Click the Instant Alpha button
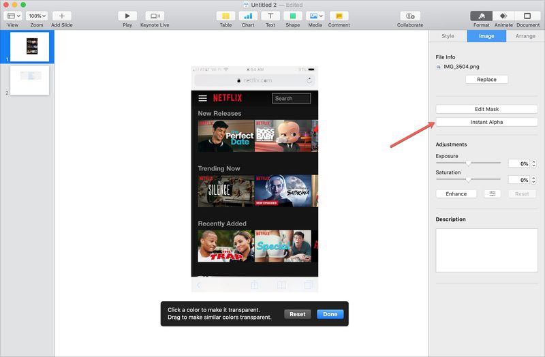This screenshot has height=357, width=545. [486, 122]
